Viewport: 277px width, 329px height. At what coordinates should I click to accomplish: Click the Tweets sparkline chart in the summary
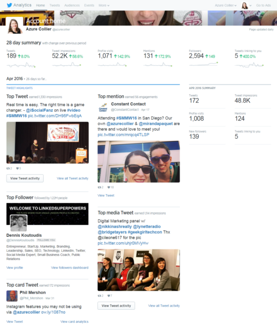coord(21,65)
